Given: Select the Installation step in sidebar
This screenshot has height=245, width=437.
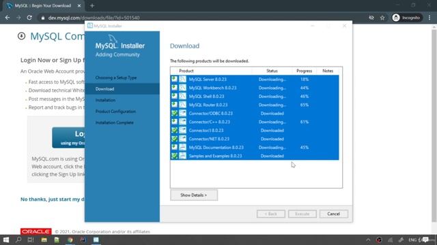Looking at the screenshot, I should click(x=105, y=100).
